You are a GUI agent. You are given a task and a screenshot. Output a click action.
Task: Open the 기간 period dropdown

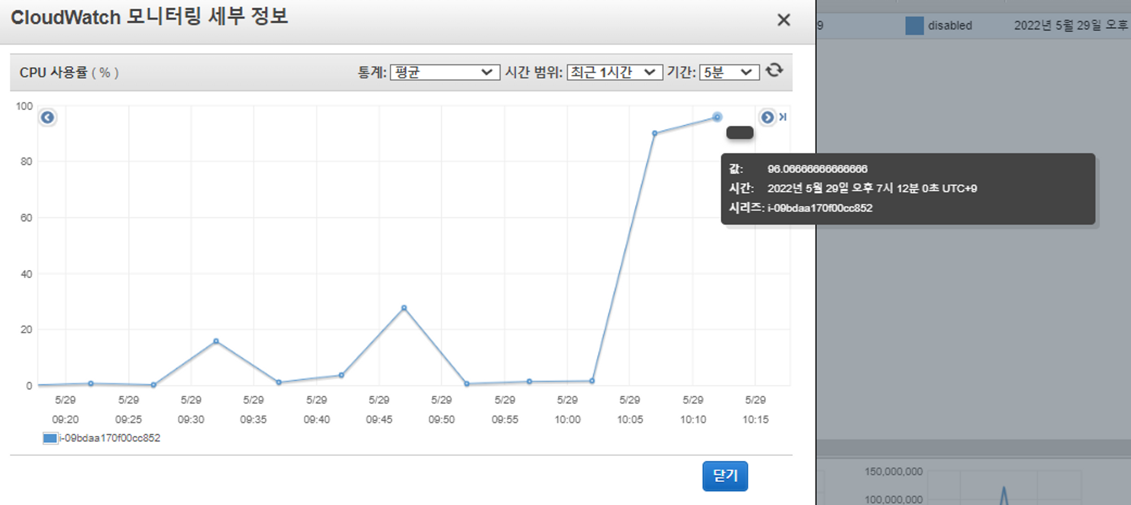tap(729, 72)
